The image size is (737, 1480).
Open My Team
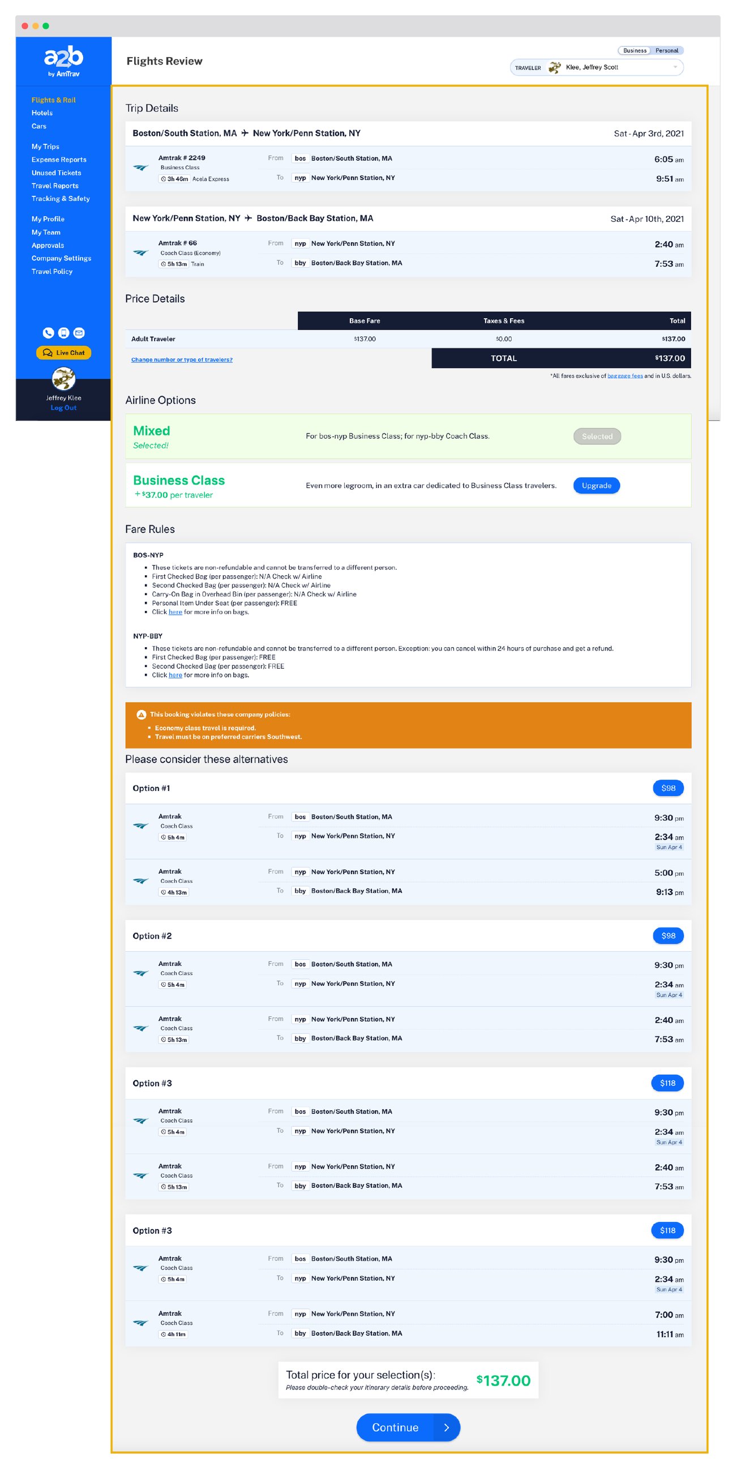tap(46, 232)
